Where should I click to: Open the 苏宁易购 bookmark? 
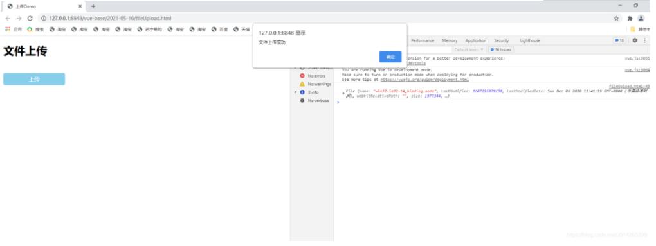point(149,30)
